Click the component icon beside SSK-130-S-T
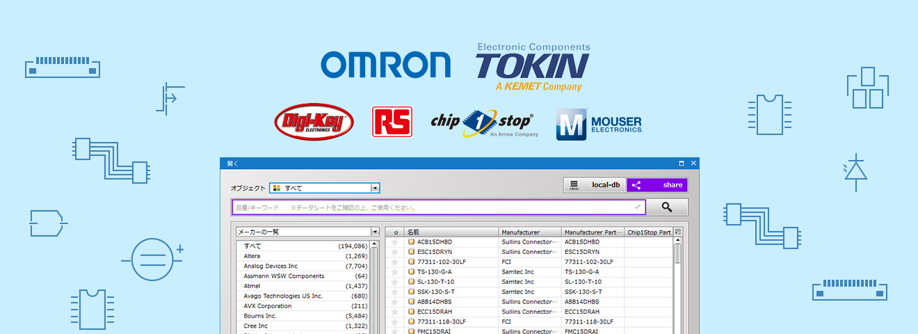Image resolution: width=918 pixels, height=334 pixels. [412, 292]
